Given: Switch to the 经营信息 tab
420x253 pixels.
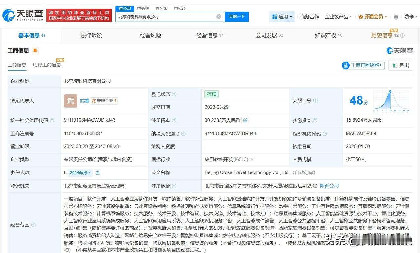Looking at the screenshot, I should click(210, 35).
